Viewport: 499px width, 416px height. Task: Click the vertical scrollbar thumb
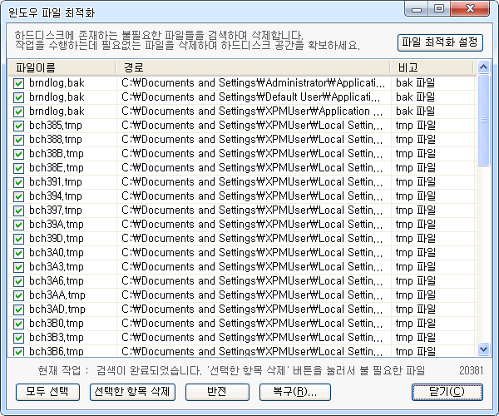(x=483, y=120)
